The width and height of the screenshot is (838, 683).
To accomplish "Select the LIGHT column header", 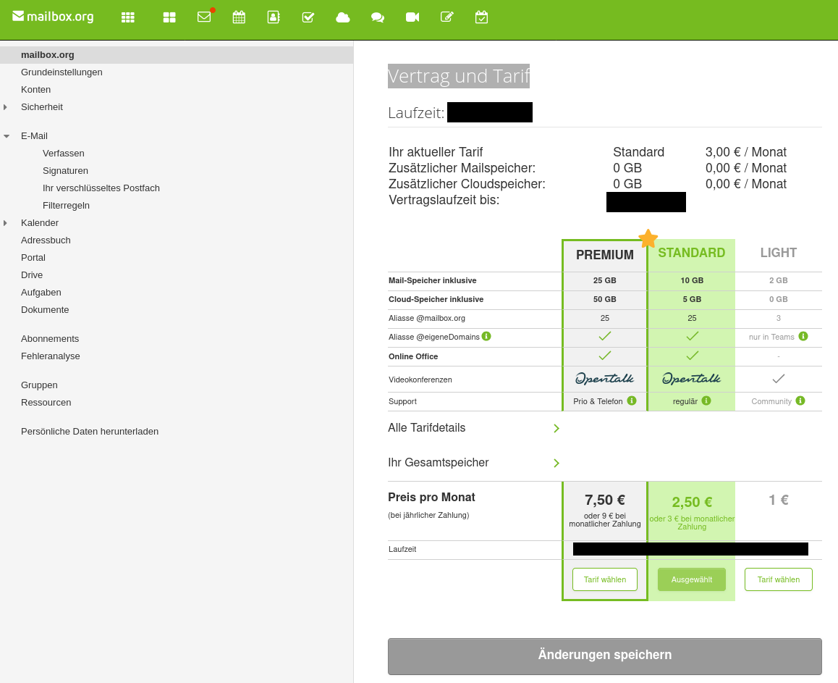I will point(779,253).
